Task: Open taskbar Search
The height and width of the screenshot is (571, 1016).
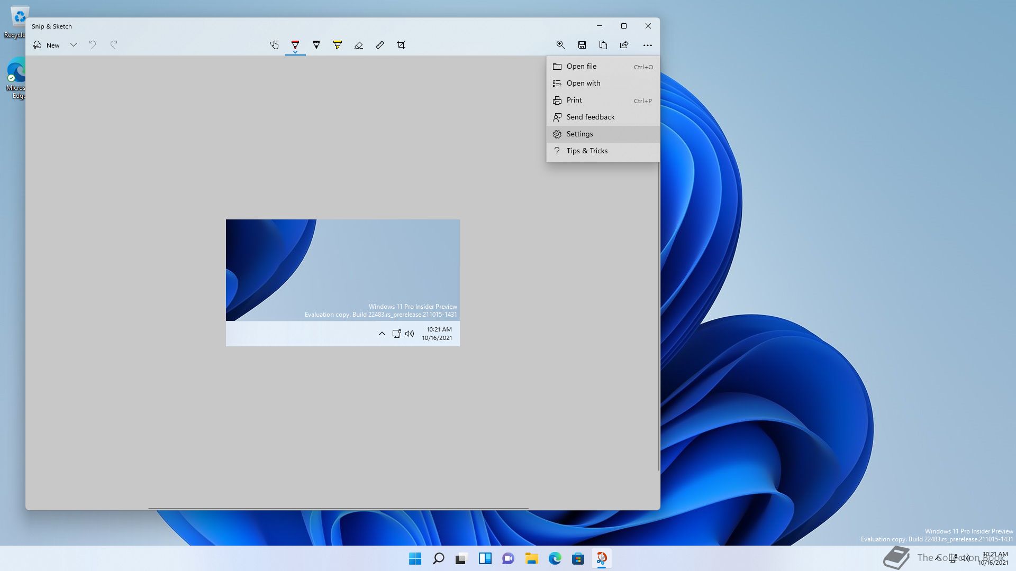Action: coord(439,558)
